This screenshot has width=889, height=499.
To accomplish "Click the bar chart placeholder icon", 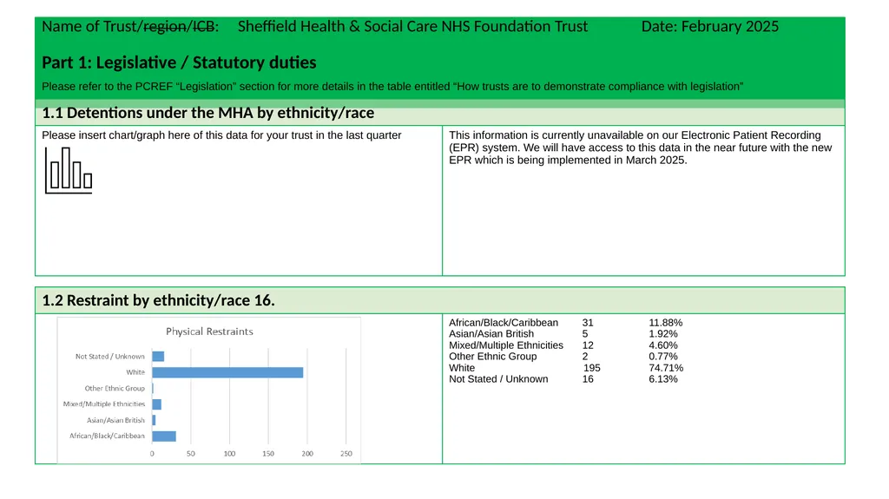I will click(69, 170).
